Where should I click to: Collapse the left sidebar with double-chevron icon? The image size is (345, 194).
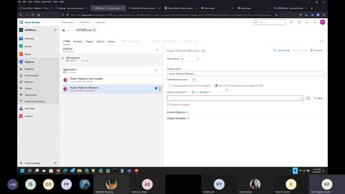pos(56,163)
